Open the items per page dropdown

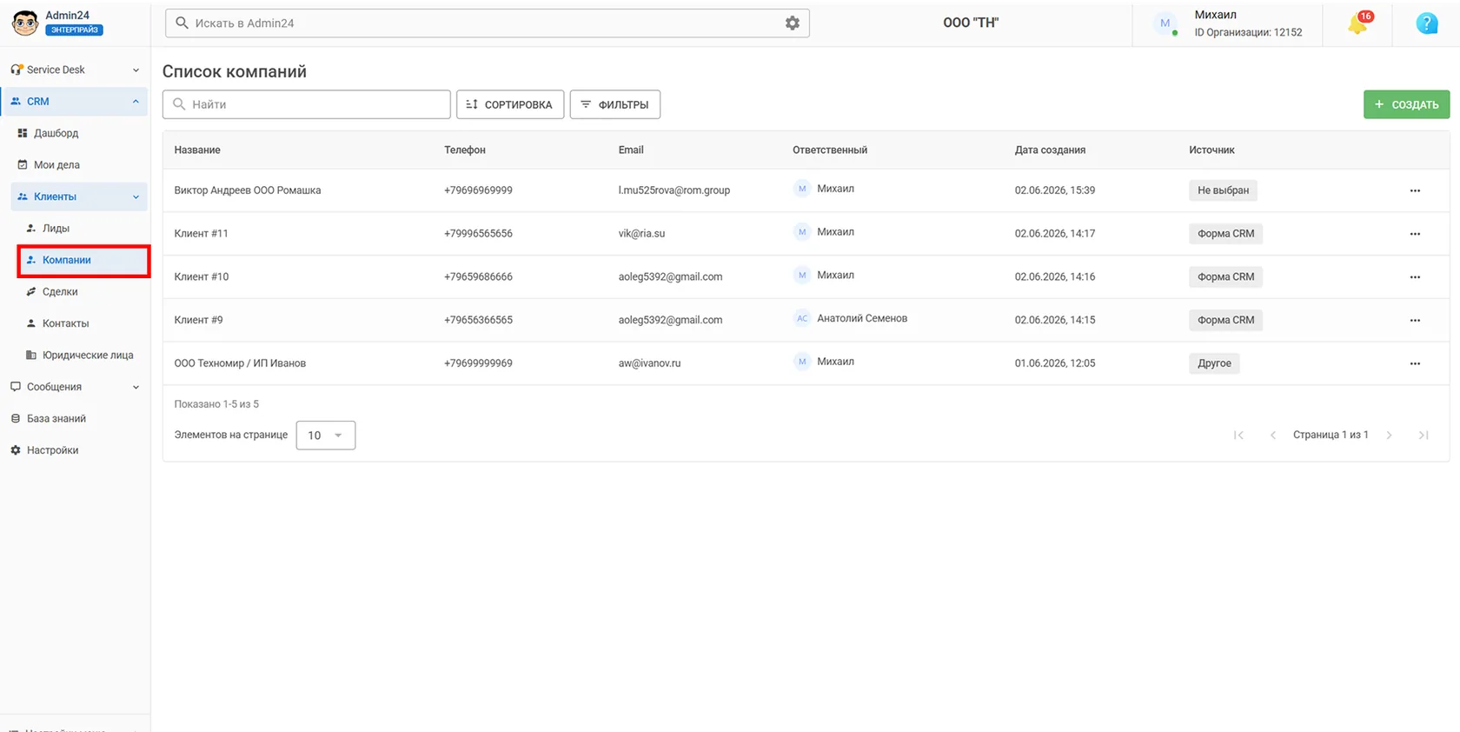(326, 435)
